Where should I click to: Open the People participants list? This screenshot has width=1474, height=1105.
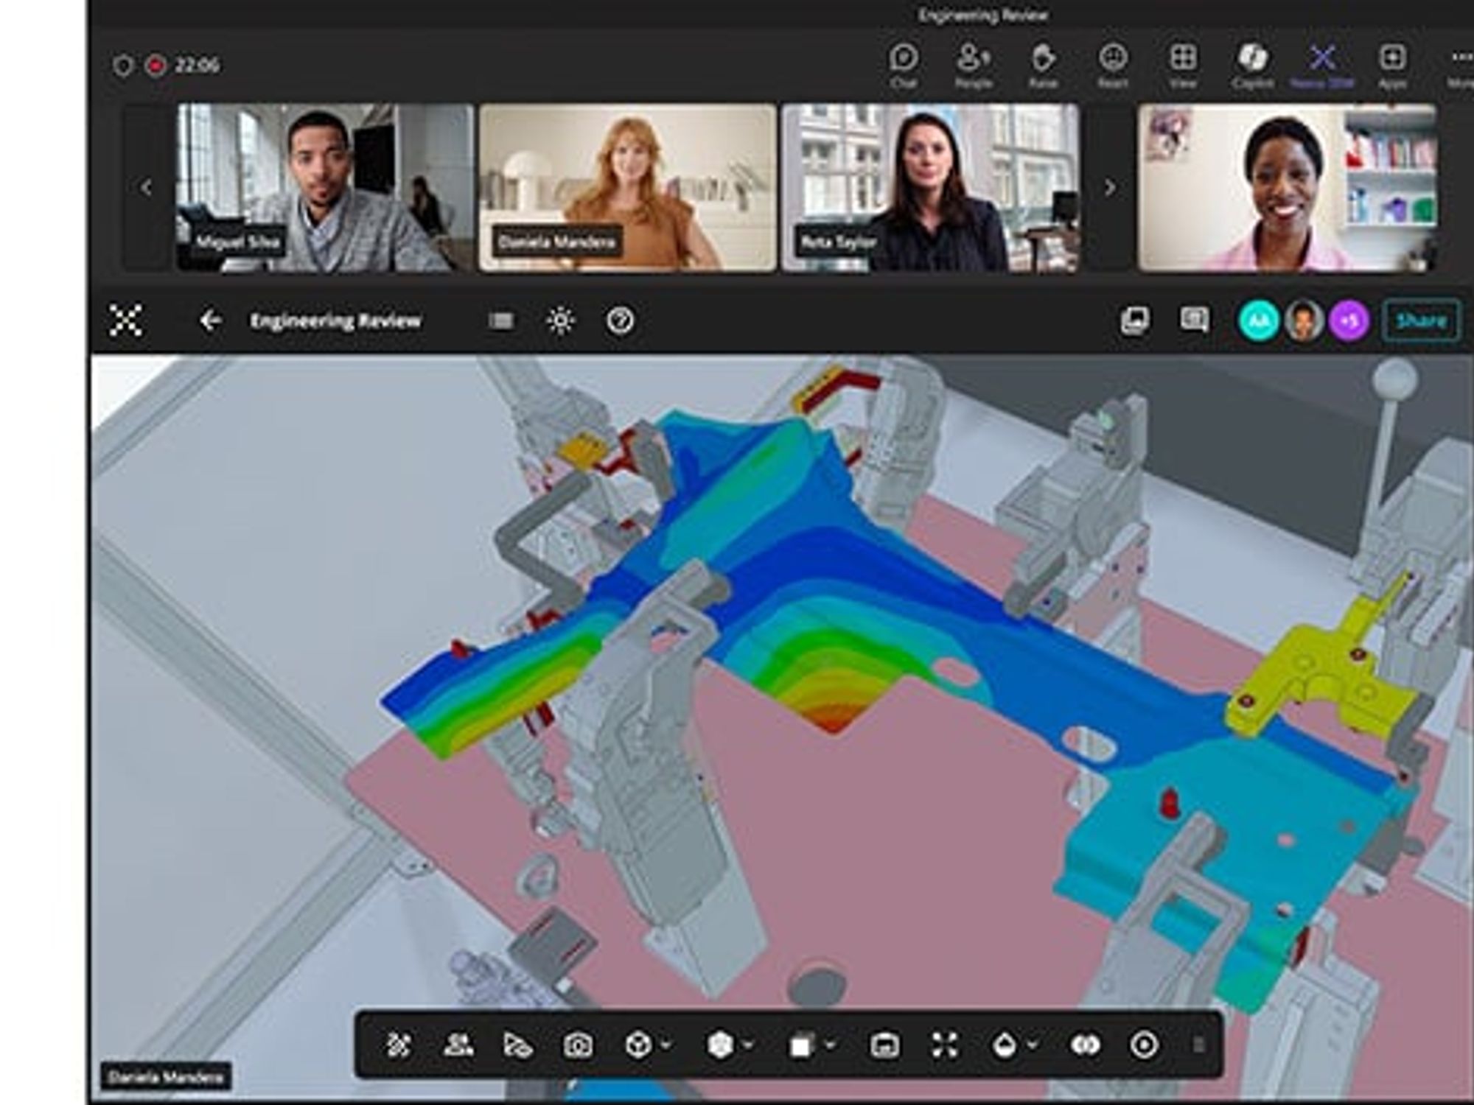point(974,65)
